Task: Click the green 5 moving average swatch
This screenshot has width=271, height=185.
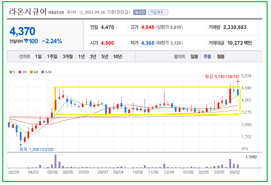Action: pos(11,72)
